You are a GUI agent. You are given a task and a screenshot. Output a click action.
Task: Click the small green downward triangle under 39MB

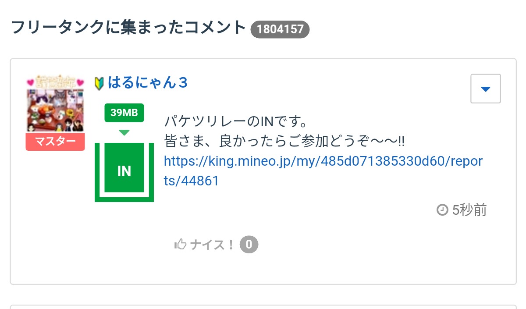click(x=124, y=132)
